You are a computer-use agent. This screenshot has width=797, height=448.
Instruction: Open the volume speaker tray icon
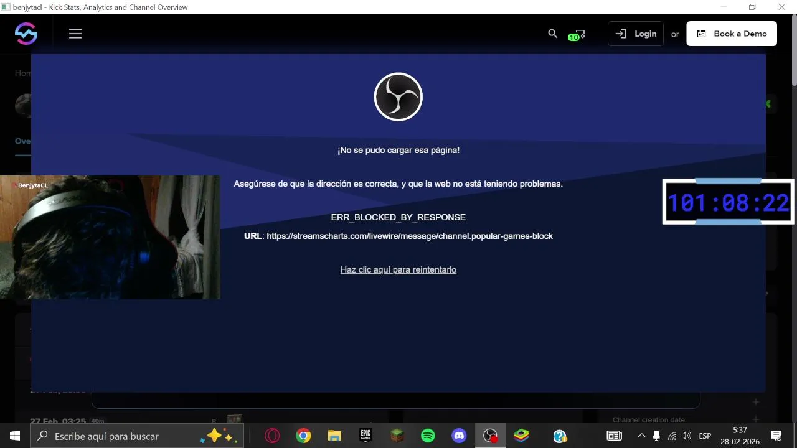tap(686, 436)
